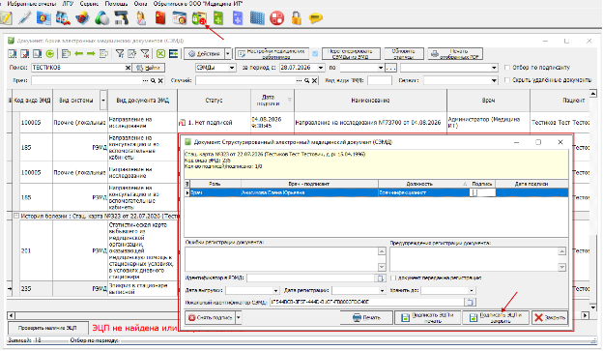Open the electronic medical documents archive icon

tap(199, 18)
